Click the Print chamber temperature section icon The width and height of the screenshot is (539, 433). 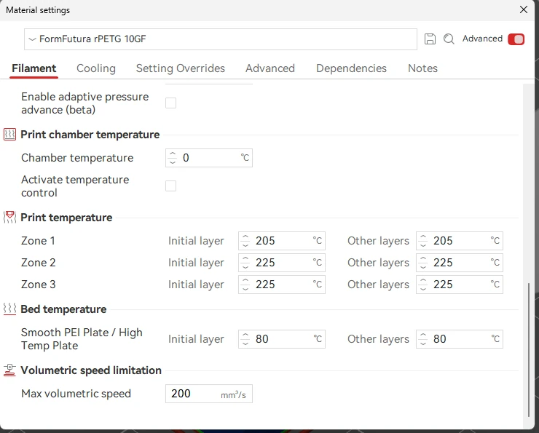tap(9, 134)
